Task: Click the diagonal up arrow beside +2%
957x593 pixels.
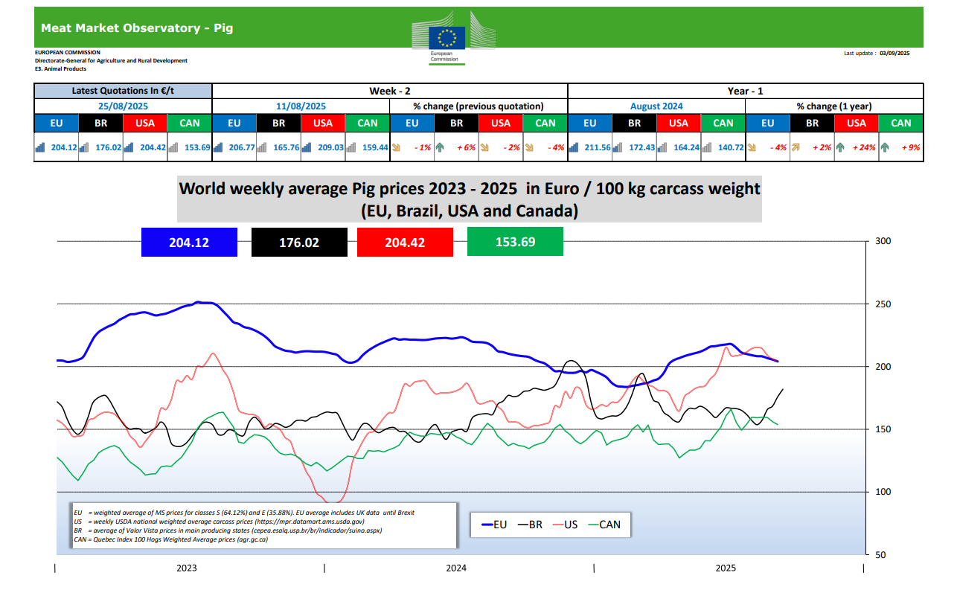Action: coord(796,147)
